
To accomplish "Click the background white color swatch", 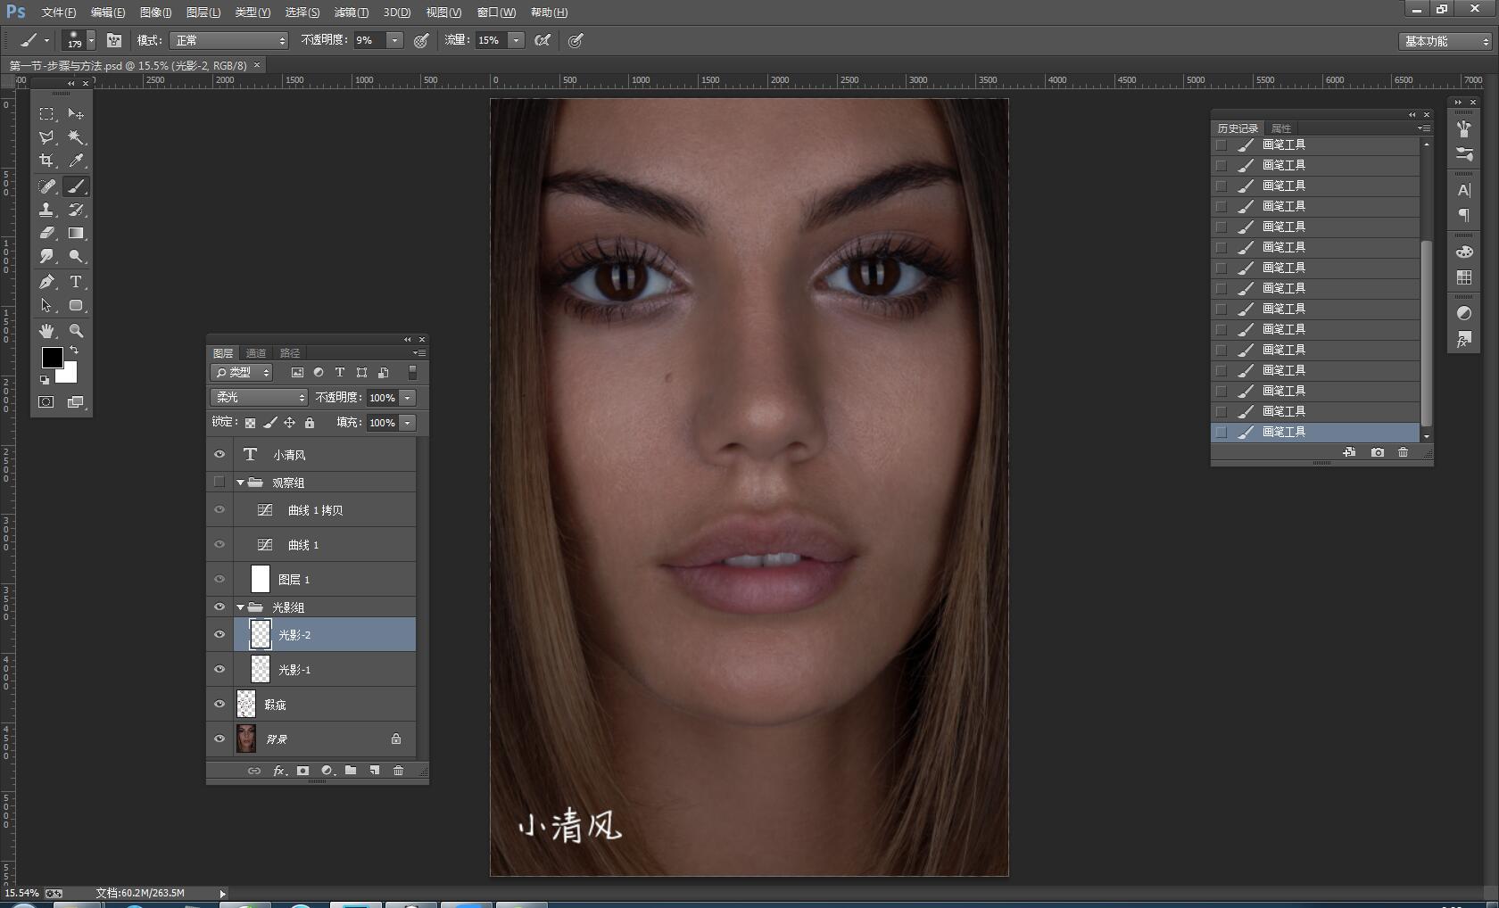I will (70, 375).
